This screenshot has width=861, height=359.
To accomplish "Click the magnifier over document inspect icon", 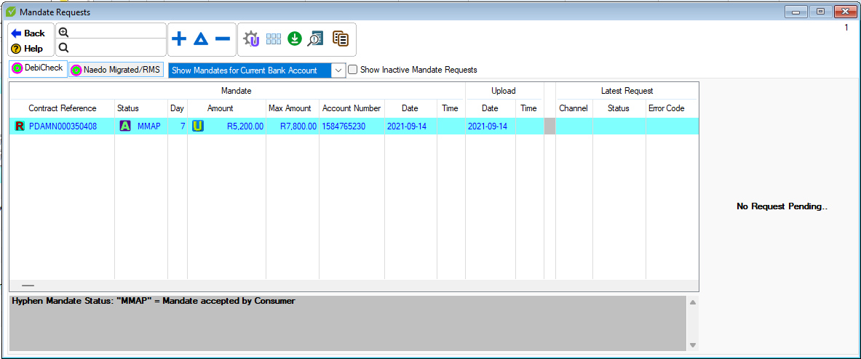I will tap(315, 39).
